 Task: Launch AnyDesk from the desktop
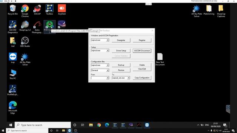click(62, 10)
